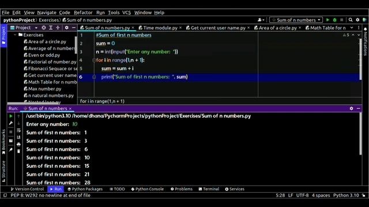Toggle the Structure sidebar stripe button
369x207 pixels.
click(3, 171)
